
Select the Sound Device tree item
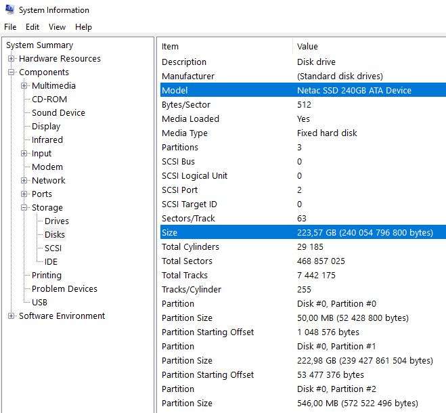(x=58, y=112)
